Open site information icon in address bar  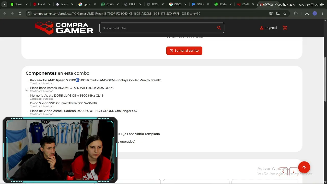point(29,14)
